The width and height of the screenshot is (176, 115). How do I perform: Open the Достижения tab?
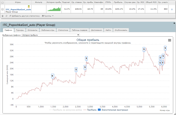coord(96,30)
